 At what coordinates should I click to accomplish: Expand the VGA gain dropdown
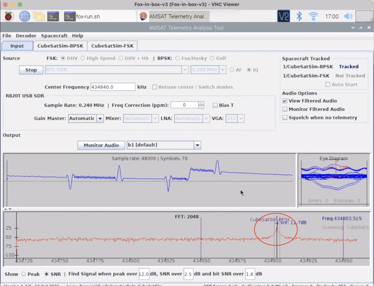(241, 118)
